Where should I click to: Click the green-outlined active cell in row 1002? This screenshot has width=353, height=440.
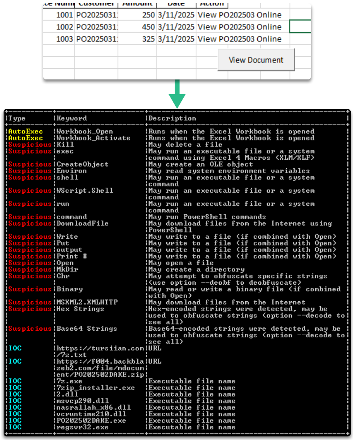coord(300,26)
